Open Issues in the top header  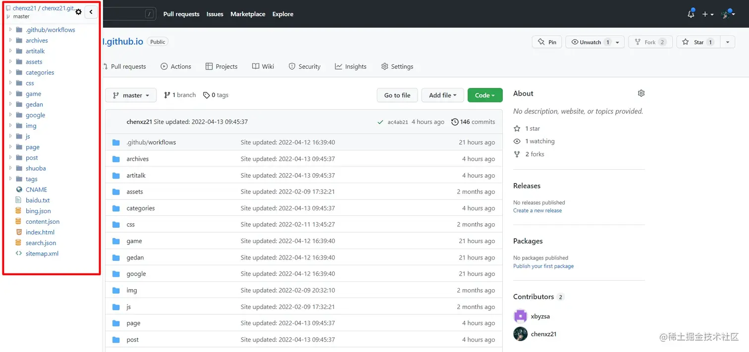[x=215, y=14]
